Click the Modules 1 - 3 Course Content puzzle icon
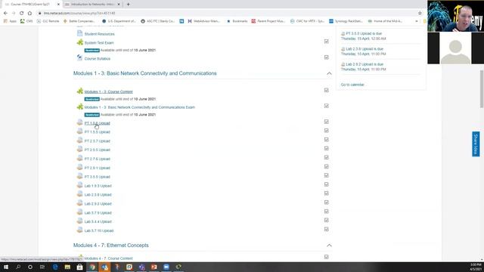The height and width of the screenshot is (272, 484). (80, 91)
